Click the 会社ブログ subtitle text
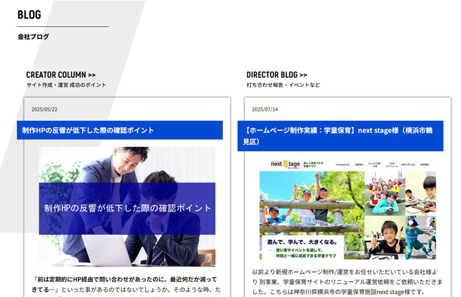461x297 pixels. [33, 37]
